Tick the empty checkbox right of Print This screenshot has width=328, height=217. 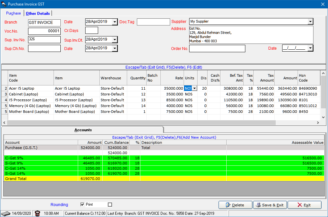(110, 205)
